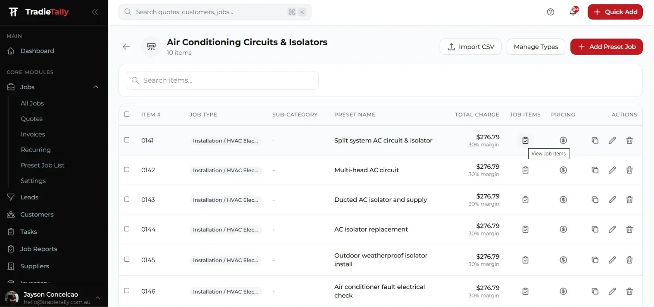Click Add Preset Job button

point(606,47)
